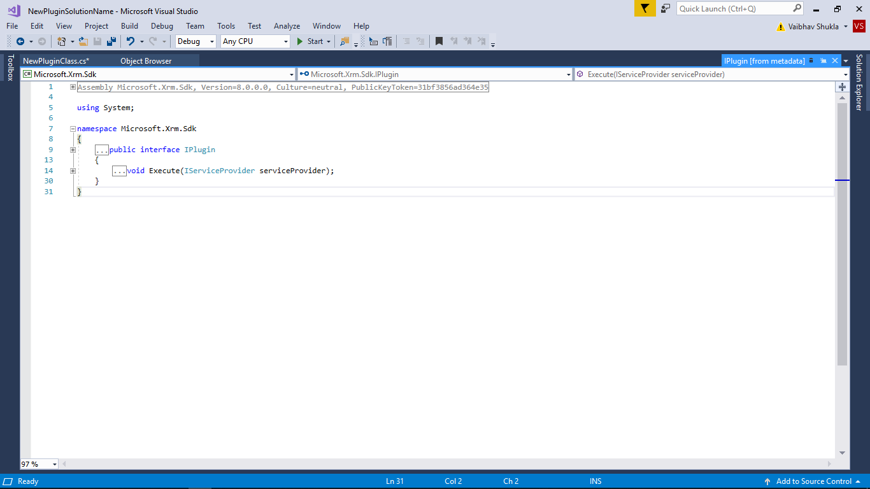This screenshot has height=489, width=870.
Task: Click the Open File toolbar icon
Action: 83,41
